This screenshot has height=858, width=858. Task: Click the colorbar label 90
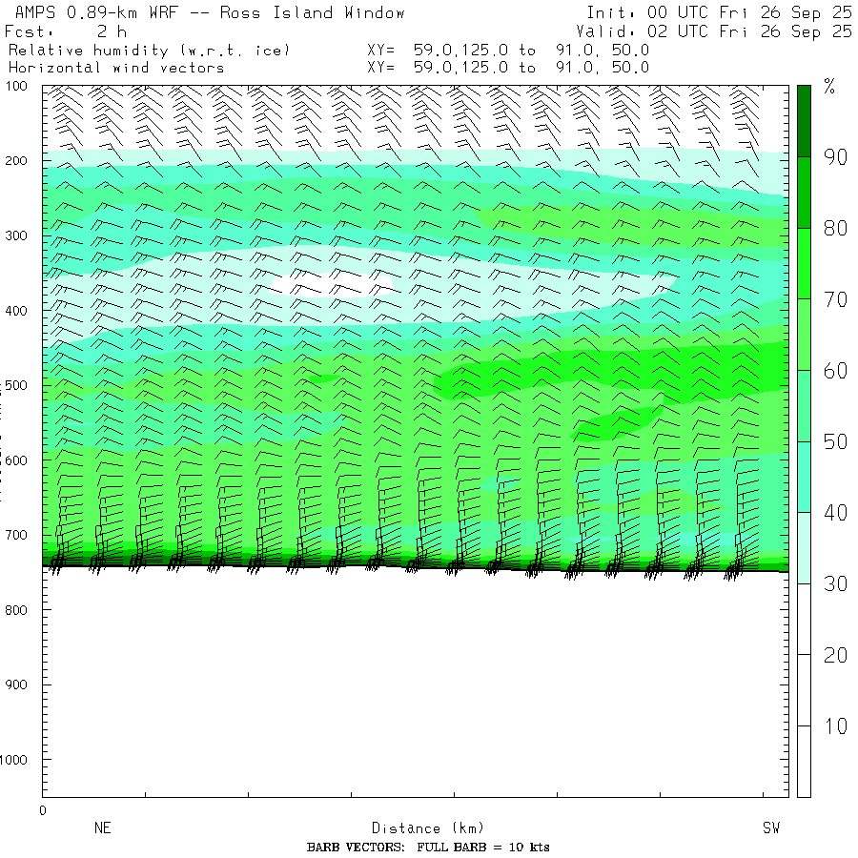[835, 157]
